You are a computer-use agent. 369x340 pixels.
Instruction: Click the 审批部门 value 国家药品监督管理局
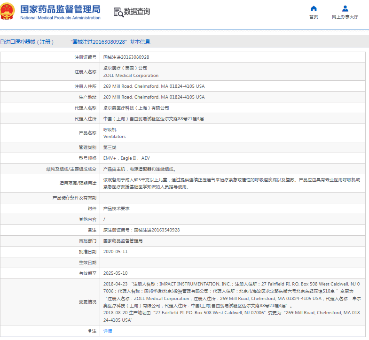(x=123, y=241)
